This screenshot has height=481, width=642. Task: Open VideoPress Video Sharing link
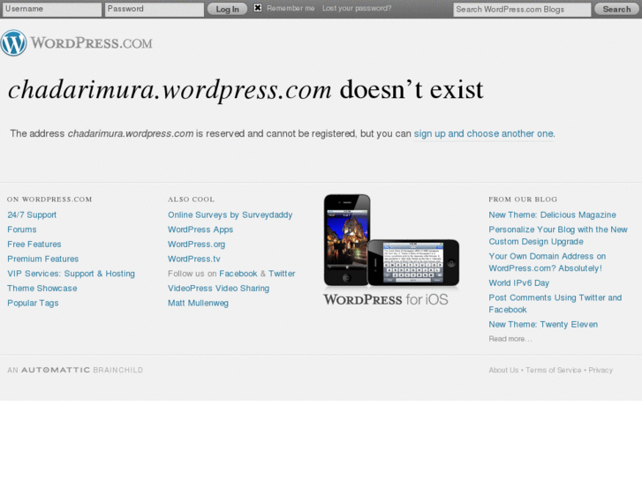pos(219,289)
